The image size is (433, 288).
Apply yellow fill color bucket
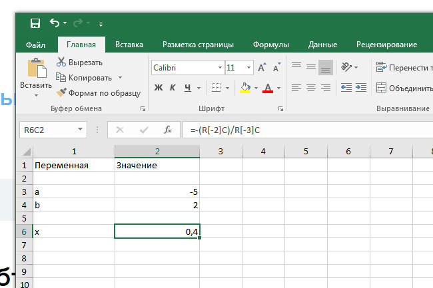pos(245,88)
